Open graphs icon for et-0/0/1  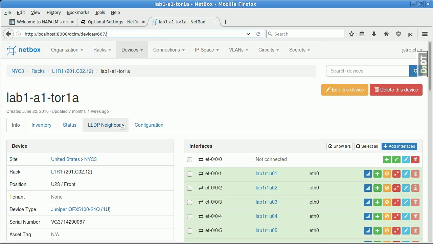368,174
